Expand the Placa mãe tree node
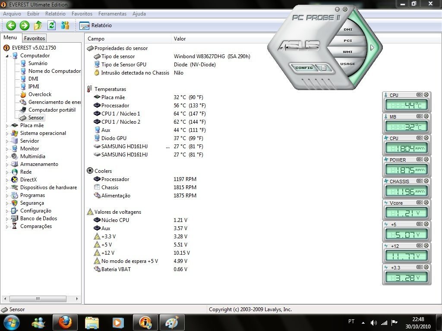 [x=7, y=125]
